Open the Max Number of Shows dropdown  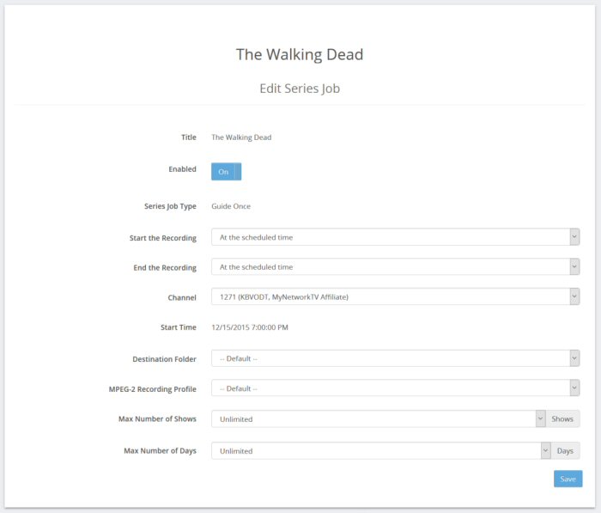(x=378, y=419)
